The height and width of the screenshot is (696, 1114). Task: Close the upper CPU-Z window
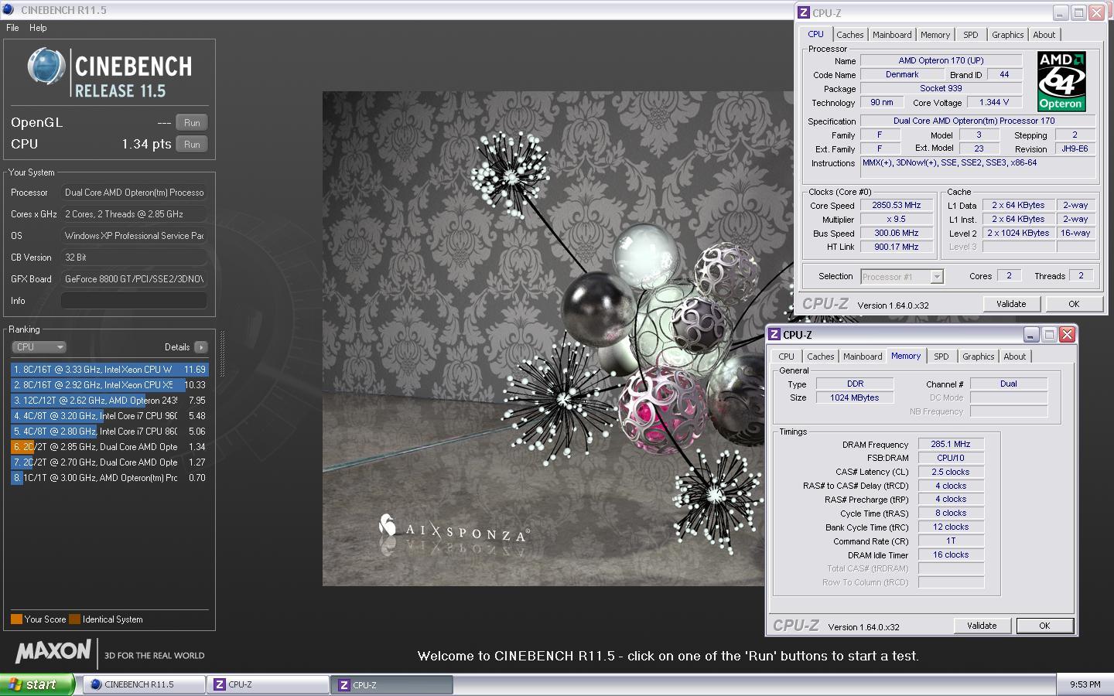pos(1096,13)
